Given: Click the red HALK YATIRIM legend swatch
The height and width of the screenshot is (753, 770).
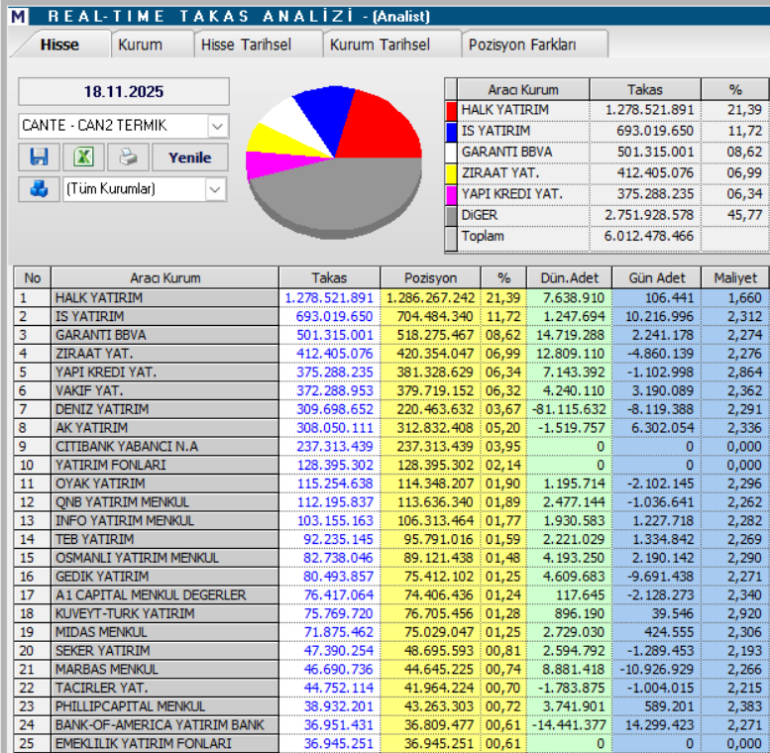Looking at the screenshot, I should pos(451,110).
